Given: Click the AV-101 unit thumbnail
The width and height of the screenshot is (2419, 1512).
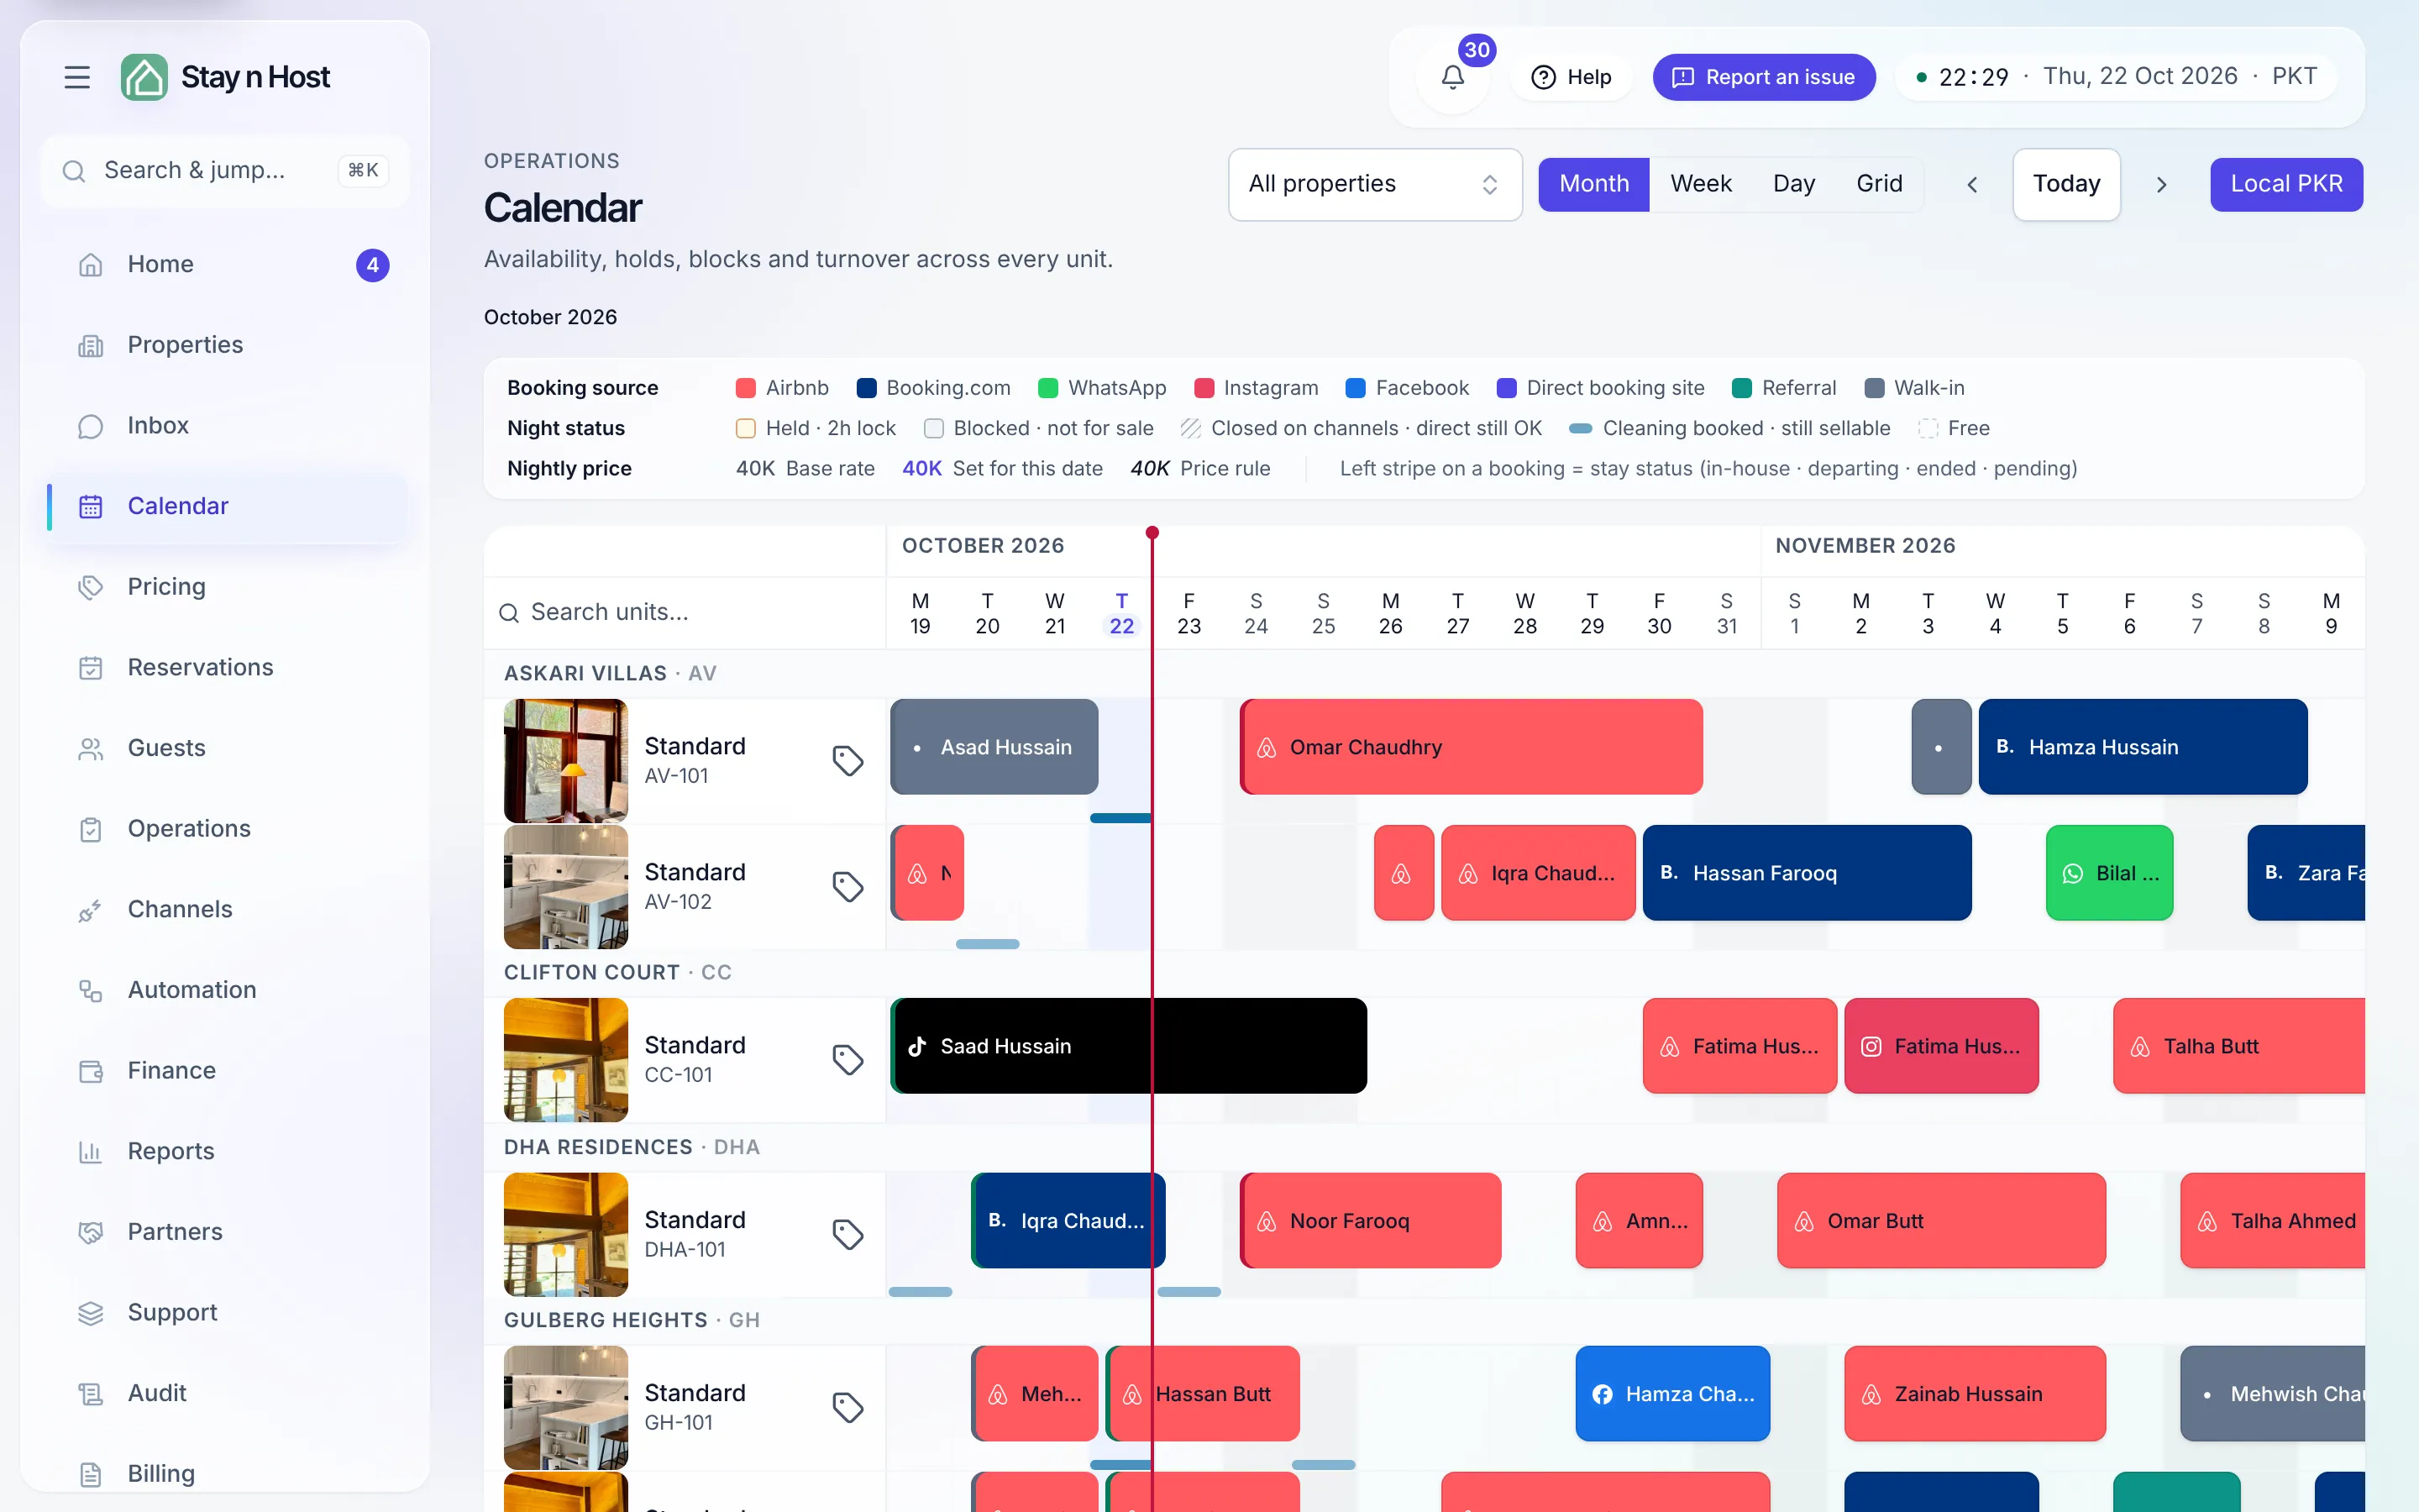Looking at the screenshot, I should (x=566, y=761).
